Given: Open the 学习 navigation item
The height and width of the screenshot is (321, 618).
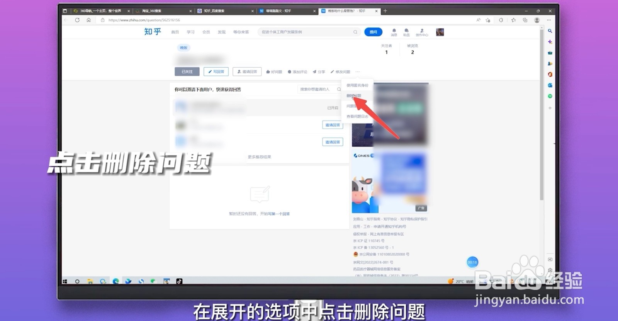Looking at the screenshot, I should 190,32.
